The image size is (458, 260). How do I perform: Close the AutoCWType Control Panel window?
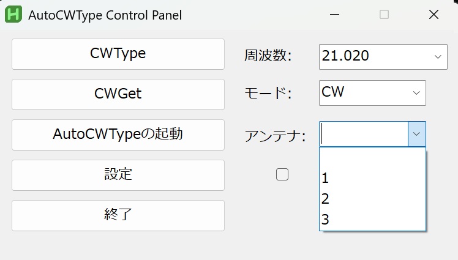point(434,14)
